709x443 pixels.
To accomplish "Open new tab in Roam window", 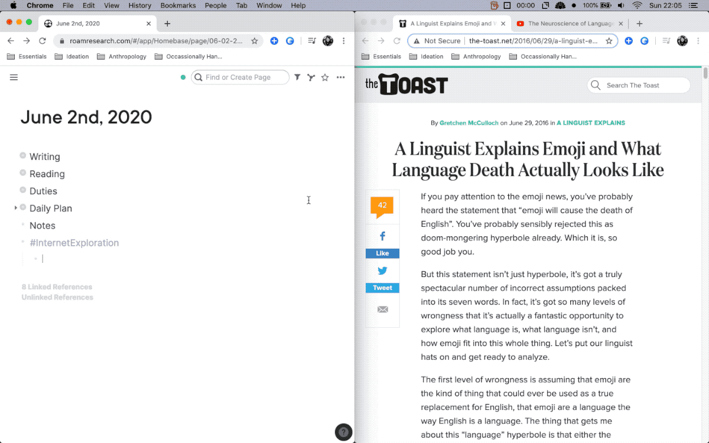I will [167, 24].
